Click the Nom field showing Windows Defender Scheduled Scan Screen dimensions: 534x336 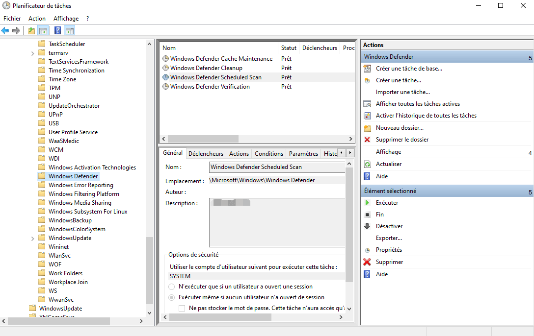(x=277, y=167)
